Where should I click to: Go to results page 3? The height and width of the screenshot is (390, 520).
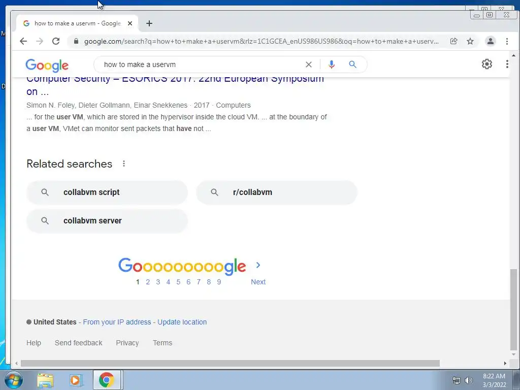[x=158, y=282]
